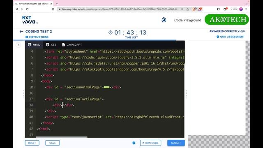Click the sectionTurtlePage text on line 37

[x=83, y=99]
